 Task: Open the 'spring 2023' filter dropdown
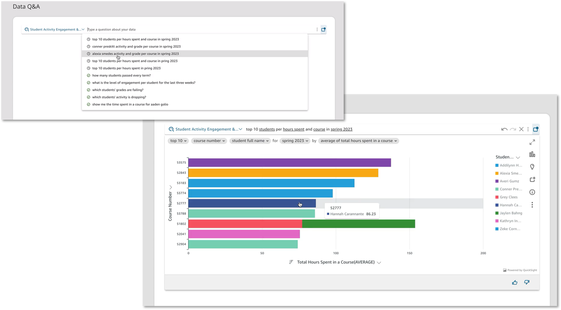295,141
